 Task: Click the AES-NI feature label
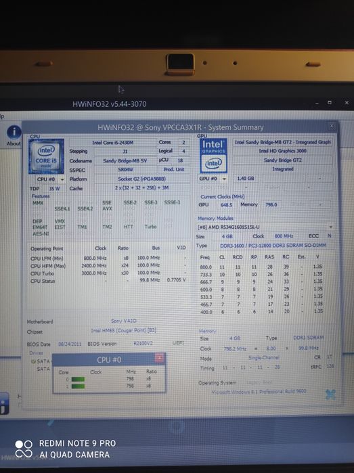pyautogui.click(x=41, y=233)
